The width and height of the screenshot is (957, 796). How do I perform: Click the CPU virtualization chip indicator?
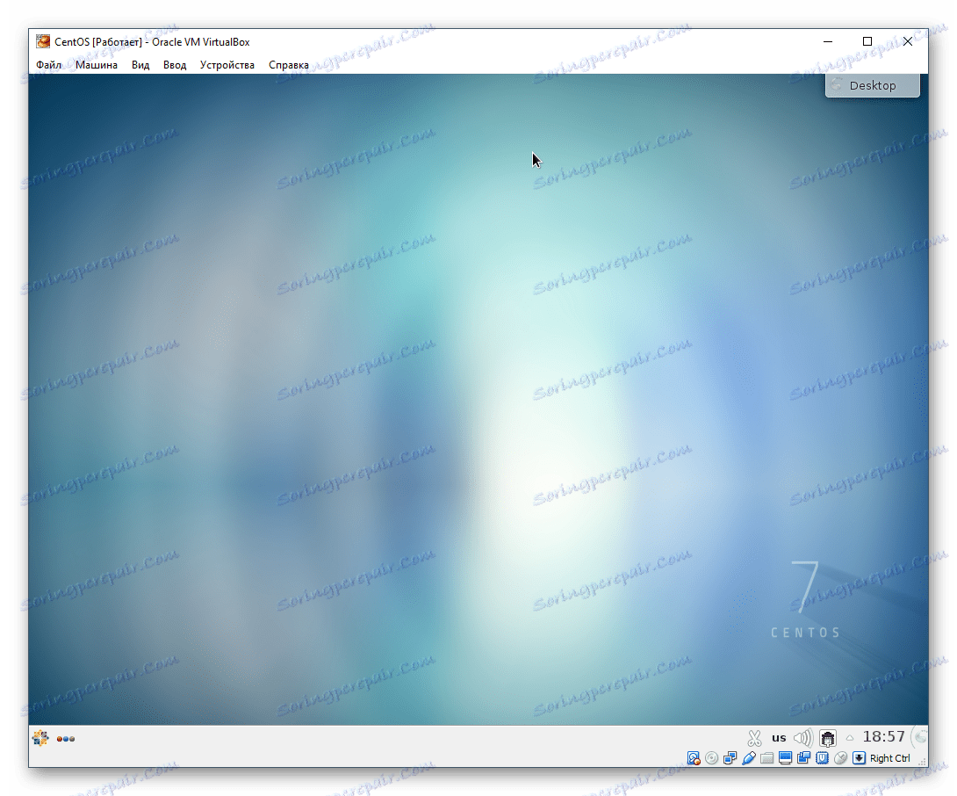click(x=823, y=758)
